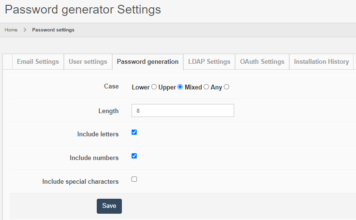
Task: Pick the Mixed case radio option
Action: pos(206,87)
